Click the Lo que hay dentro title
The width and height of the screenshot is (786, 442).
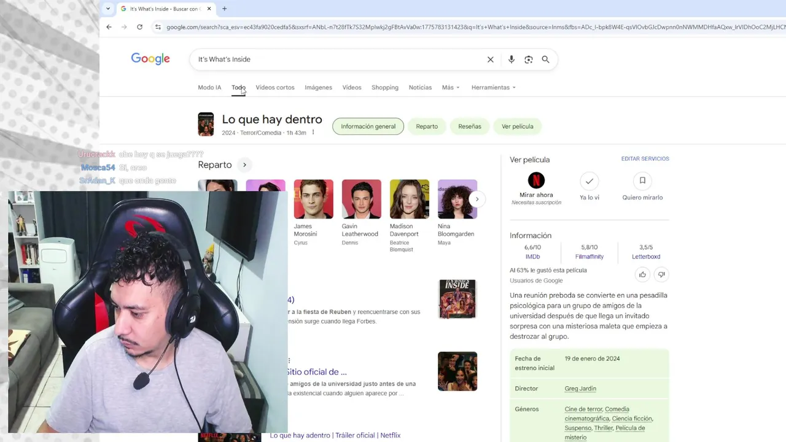tap(272, 119)
